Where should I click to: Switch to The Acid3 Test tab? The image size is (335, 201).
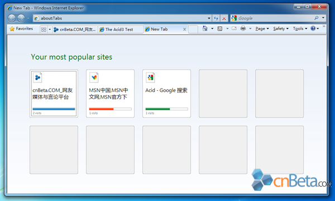tap(121, 30)
